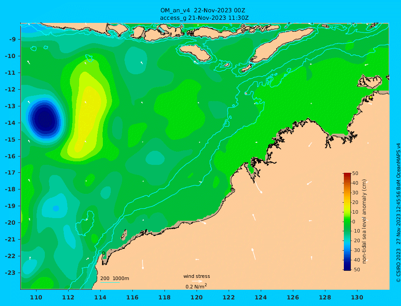Click the CSIRO 2023 BoM OceanMAPS copyright text

coord(398,213)
